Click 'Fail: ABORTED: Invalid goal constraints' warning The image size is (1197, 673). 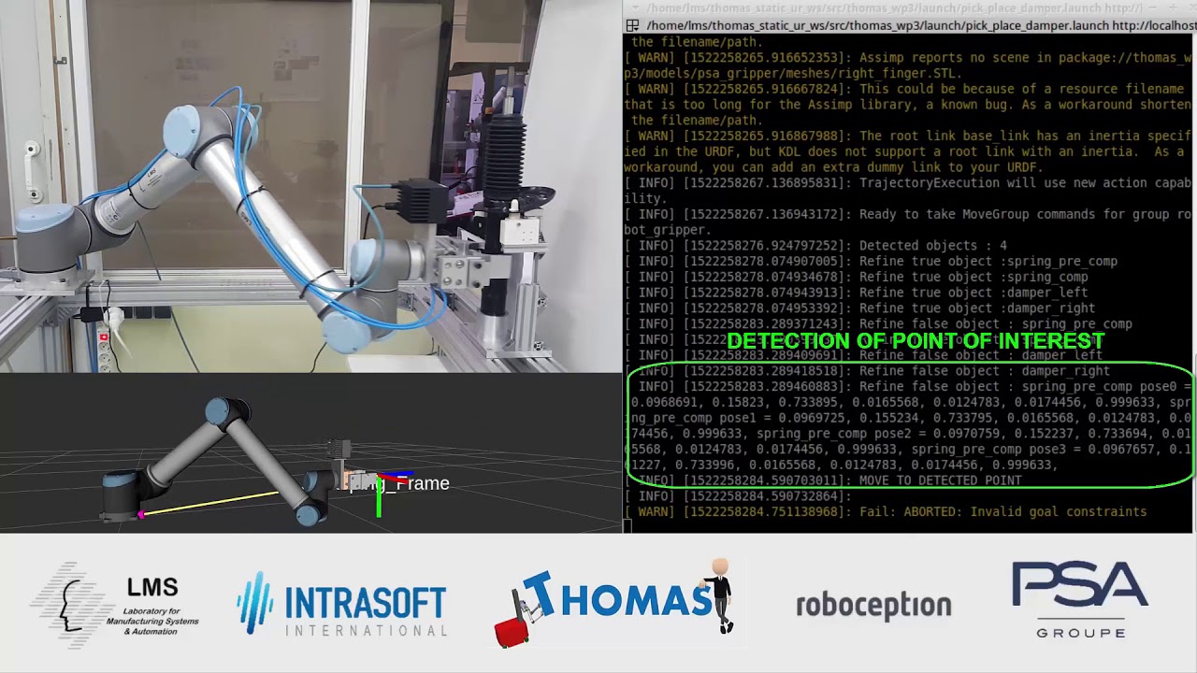pos(886,512)
